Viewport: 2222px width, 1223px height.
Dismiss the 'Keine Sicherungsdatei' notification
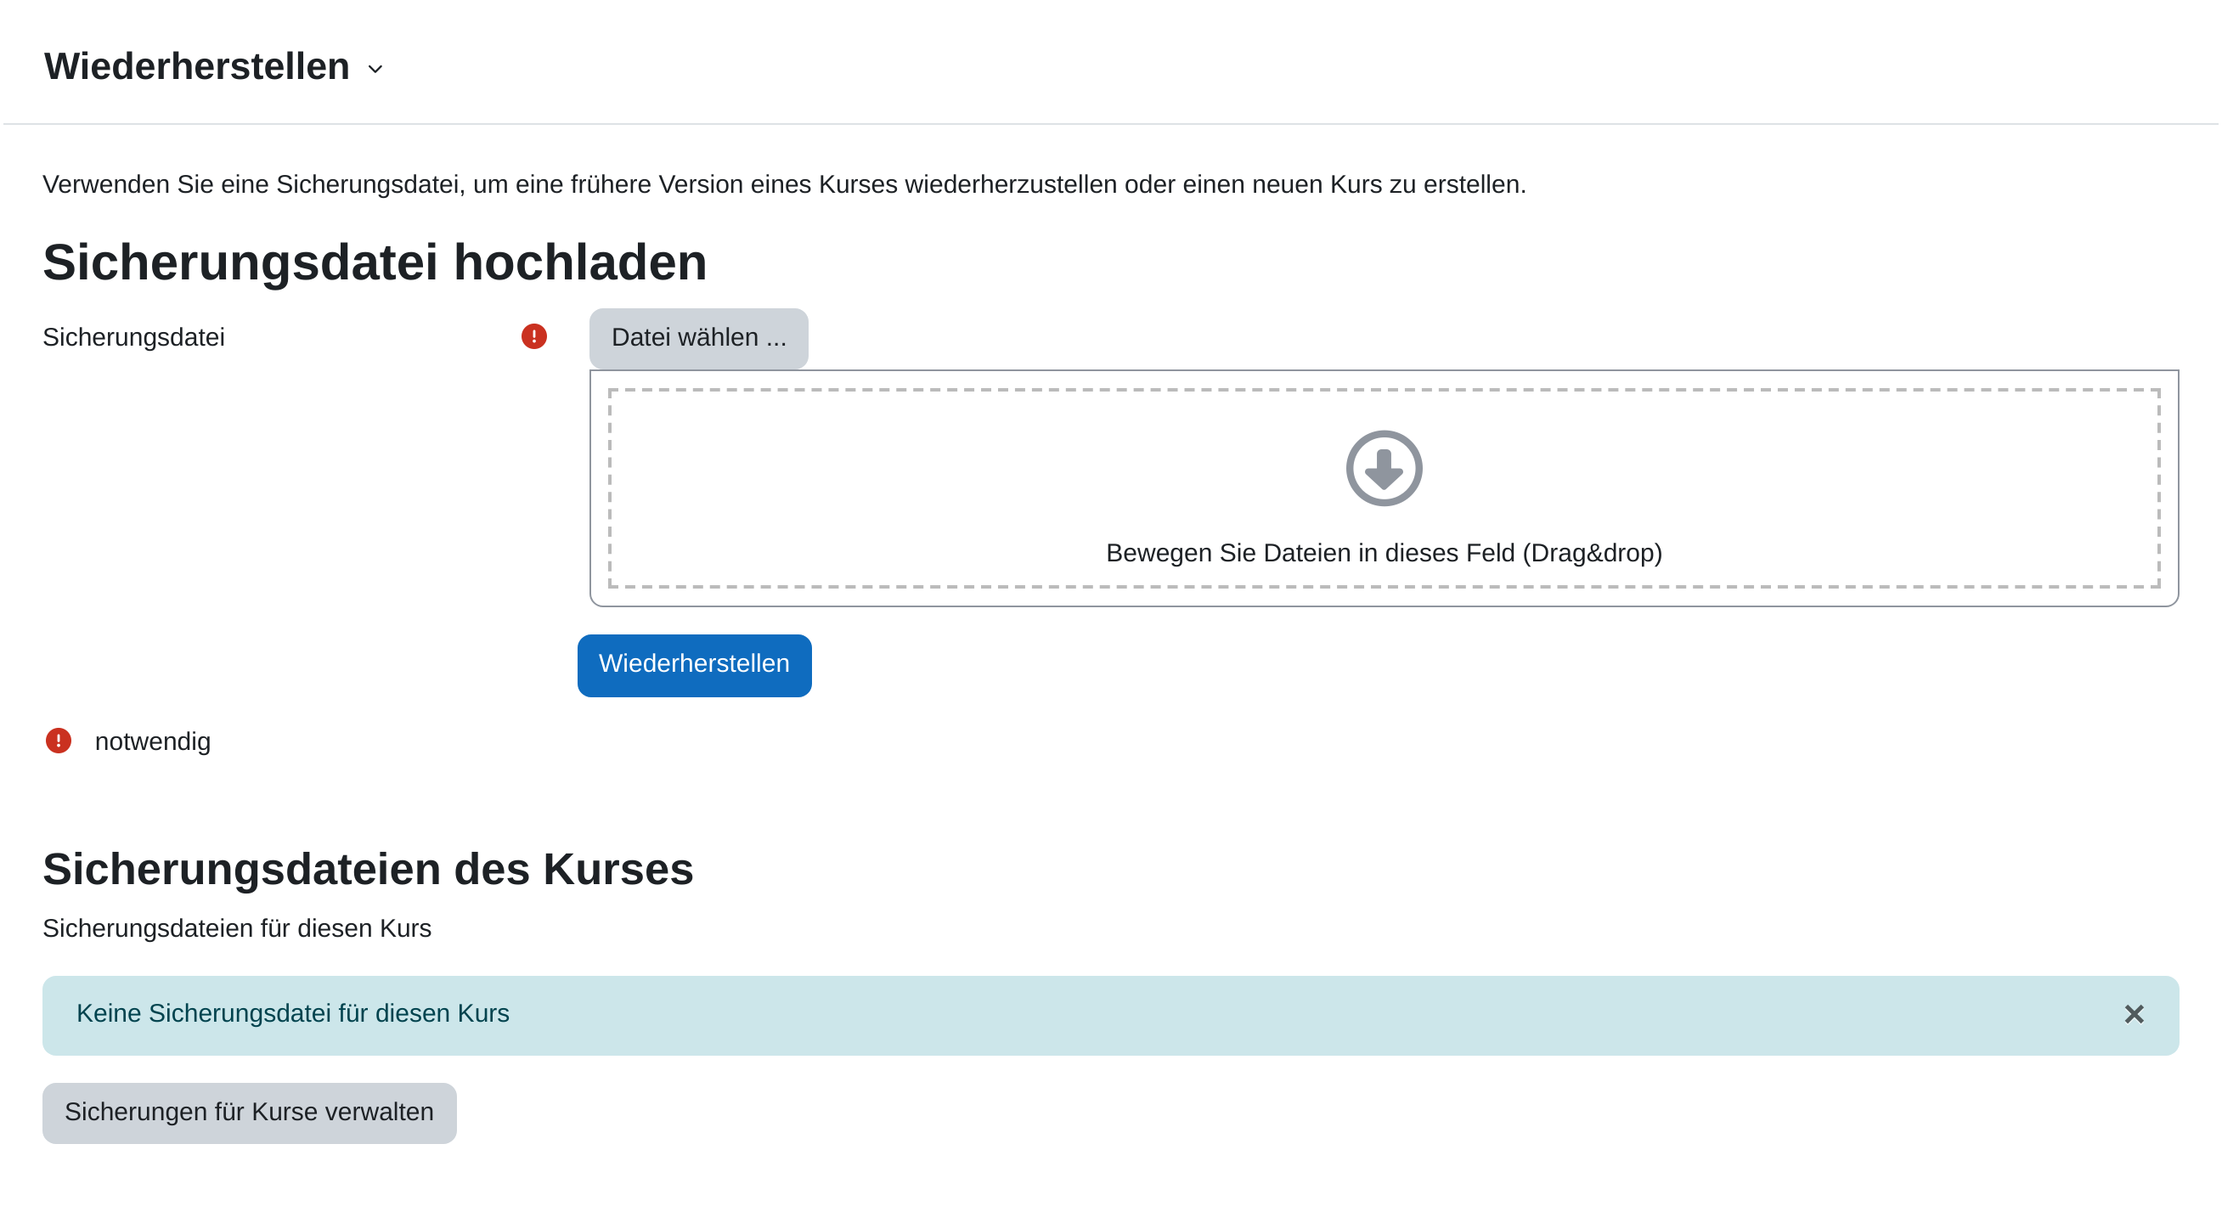(2134, 1014)
